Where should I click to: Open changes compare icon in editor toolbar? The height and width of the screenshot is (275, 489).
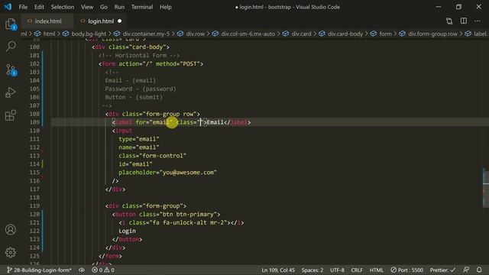tap(449, 21)
